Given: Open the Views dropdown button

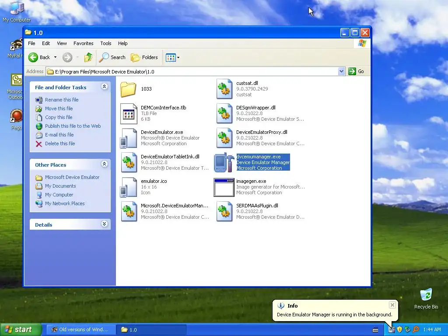Looking at the screenshot, I should pyautogui.click(x=172, y=57).
